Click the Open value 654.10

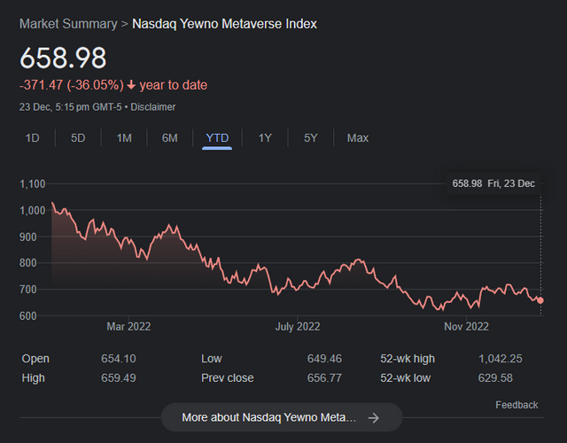click(x=119, y=358)
